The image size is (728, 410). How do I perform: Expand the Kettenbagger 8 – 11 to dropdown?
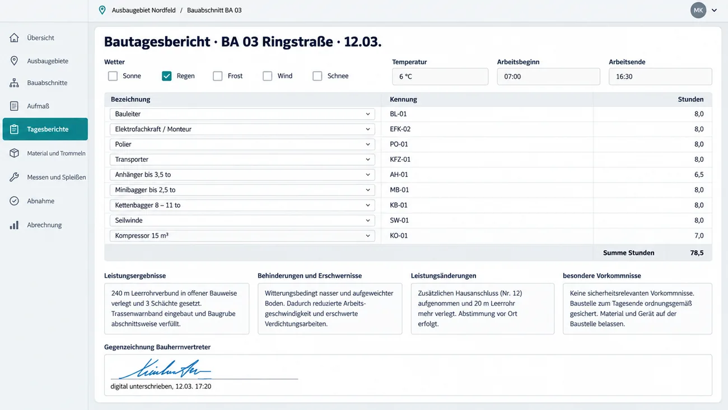(242, 205)
